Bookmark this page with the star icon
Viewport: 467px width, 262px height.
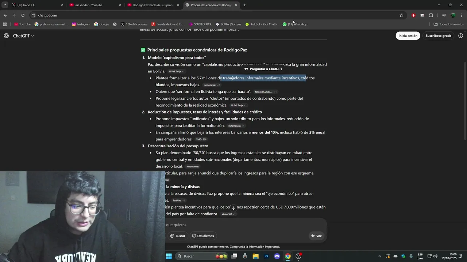pos(401,15)
